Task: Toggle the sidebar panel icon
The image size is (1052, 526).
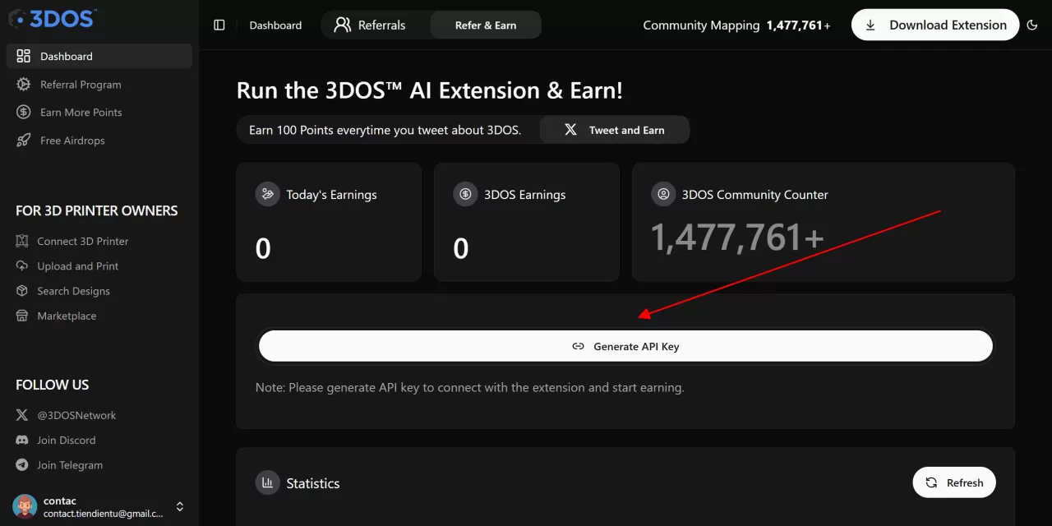Action: tap(219, 25)
